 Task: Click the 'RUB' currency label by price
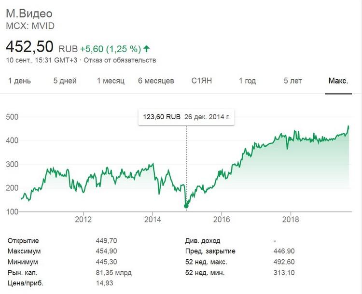click(68, 49)
